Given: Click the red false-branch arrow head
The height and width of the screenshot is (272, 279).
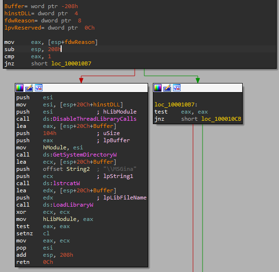Looking at the screenshot, I should click(81, 80).
